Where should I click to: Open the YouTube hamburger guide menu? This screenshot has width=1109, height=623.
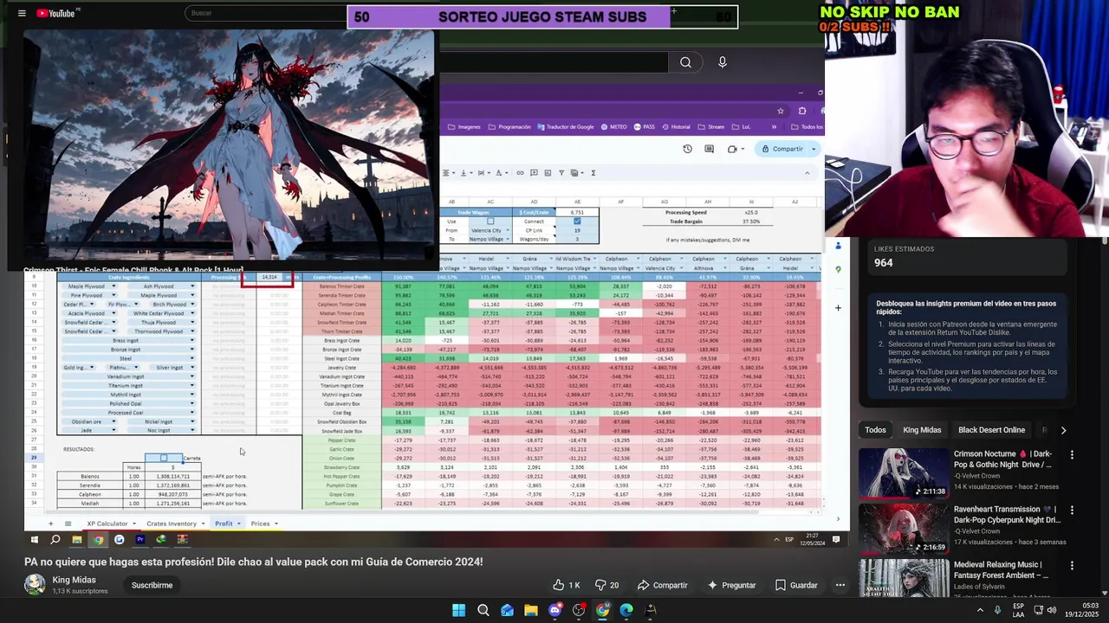21,13
